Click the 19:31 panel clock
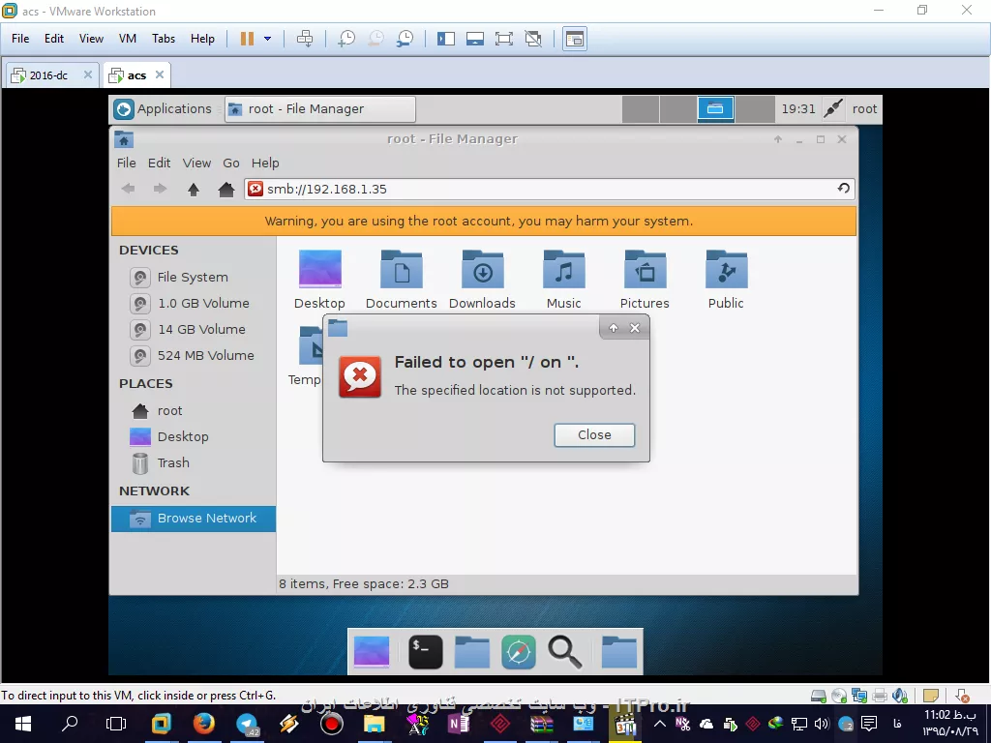 (x=798, y=108)
